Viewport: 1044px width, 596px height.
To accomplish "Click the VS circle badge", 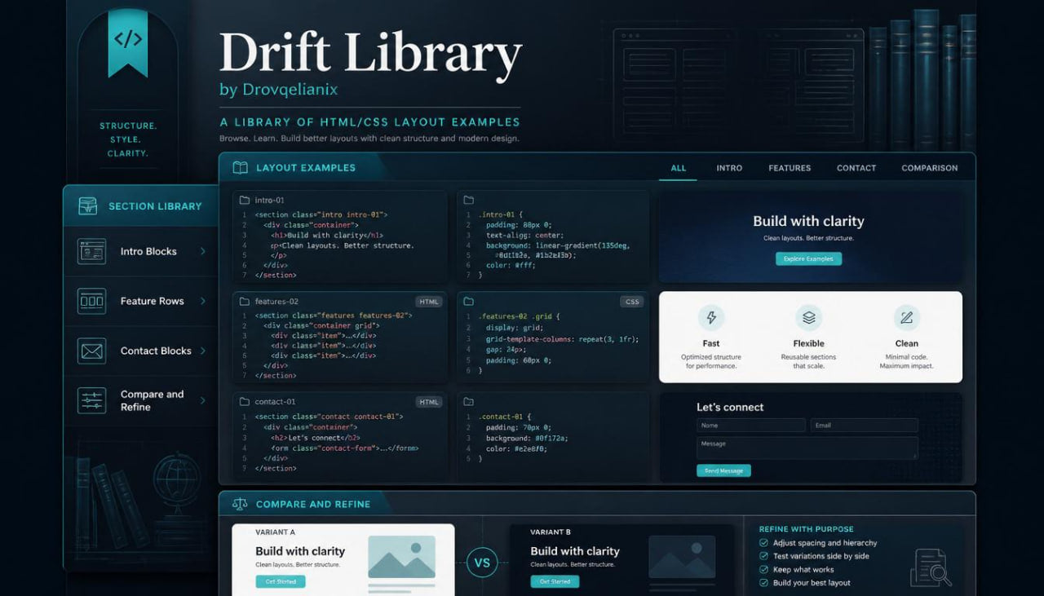I will click(x=482, y=563).
